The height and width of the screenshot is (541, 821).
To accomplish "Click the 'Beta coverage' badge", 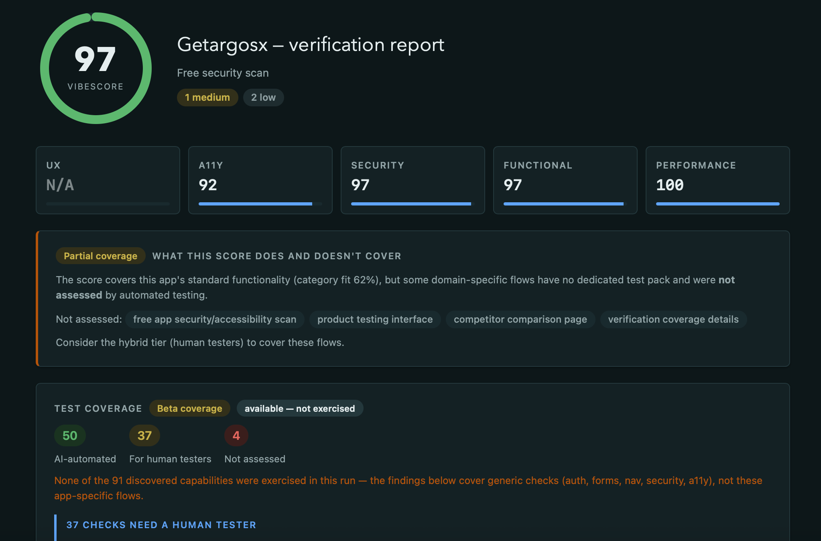I will pyautogui.click(x=190, y=409).
